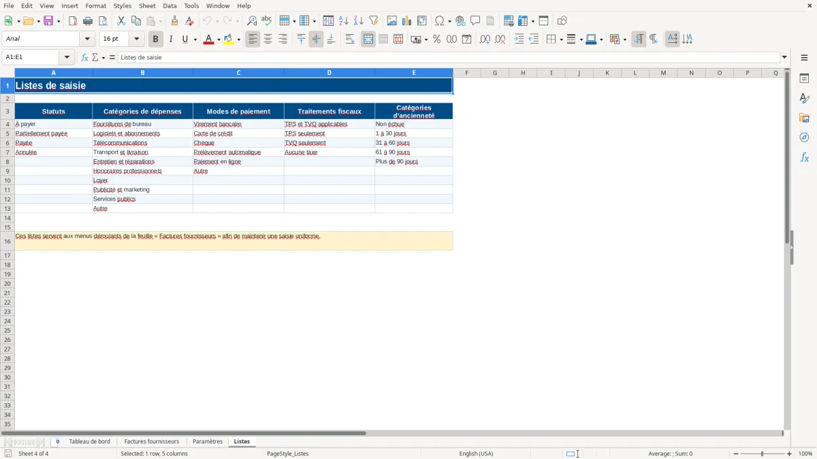Image resolution: width=817 pixels, height=459 pixels.
Task: Open the File menu
Action: coord(9,5)
